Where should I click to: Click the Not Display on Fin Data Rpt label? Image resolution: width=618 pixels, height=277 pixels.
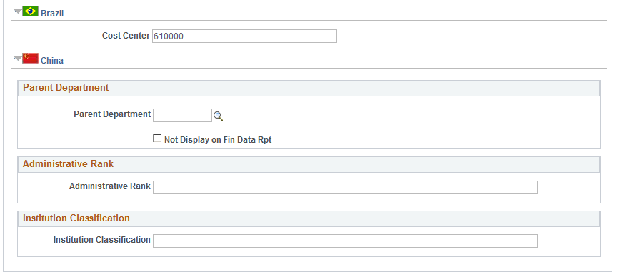218,139
